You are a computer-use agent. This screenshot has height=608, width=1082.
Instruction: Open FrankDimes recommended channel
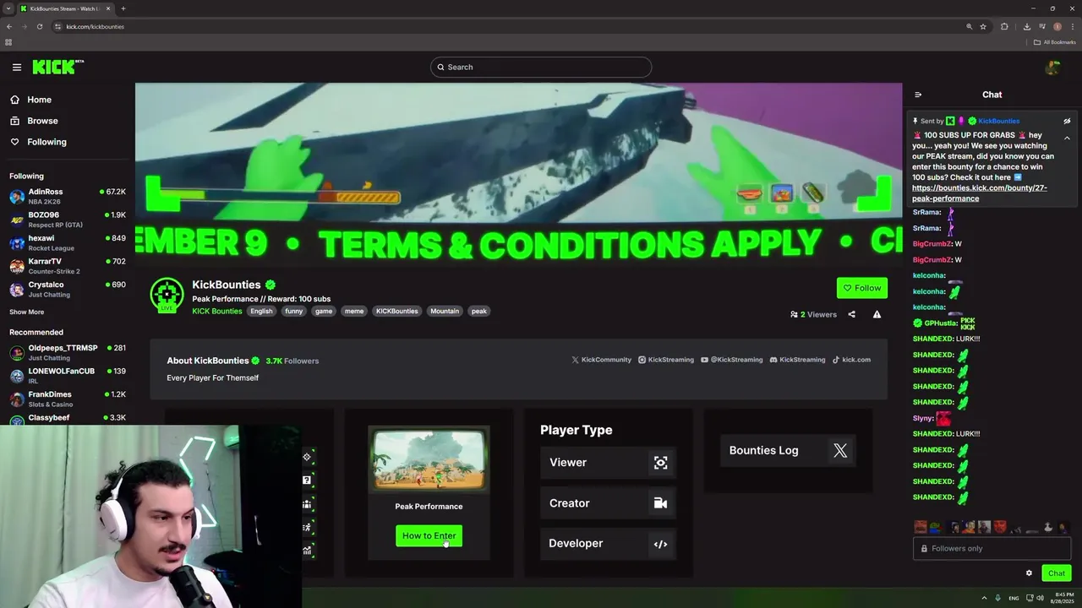click(x=68, y=399)
